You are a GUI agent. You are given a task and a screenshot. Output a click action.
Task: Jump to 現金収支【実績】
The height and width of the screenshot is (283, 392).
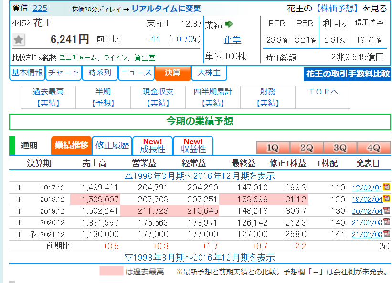tap(158, 97)
